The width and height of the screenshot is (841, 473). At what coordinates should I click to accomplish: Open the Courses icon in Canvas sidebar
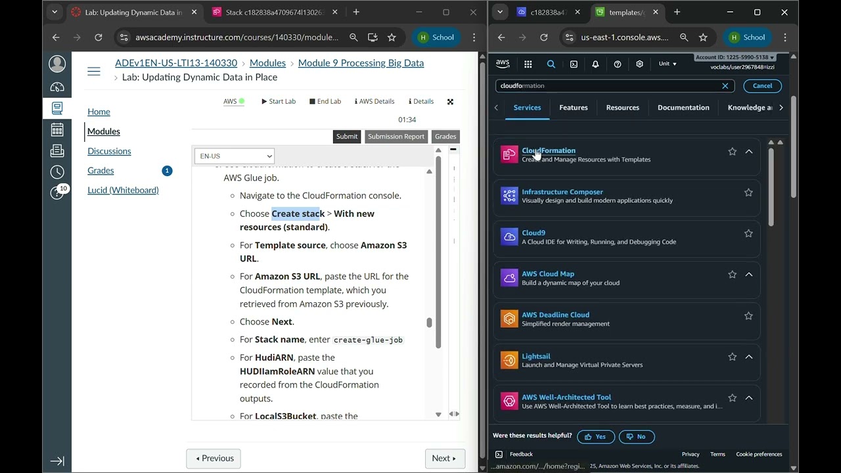(x=57, y=108)
